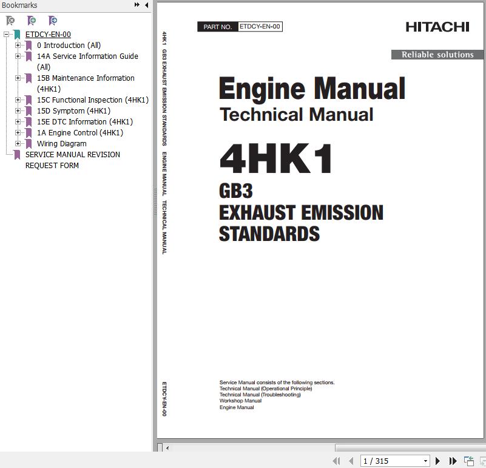This screenshot has width=486, height=468.
Task: Click bookmark icon beside SERVICE MANUAL REVISION
Action: tap(17, 155)
